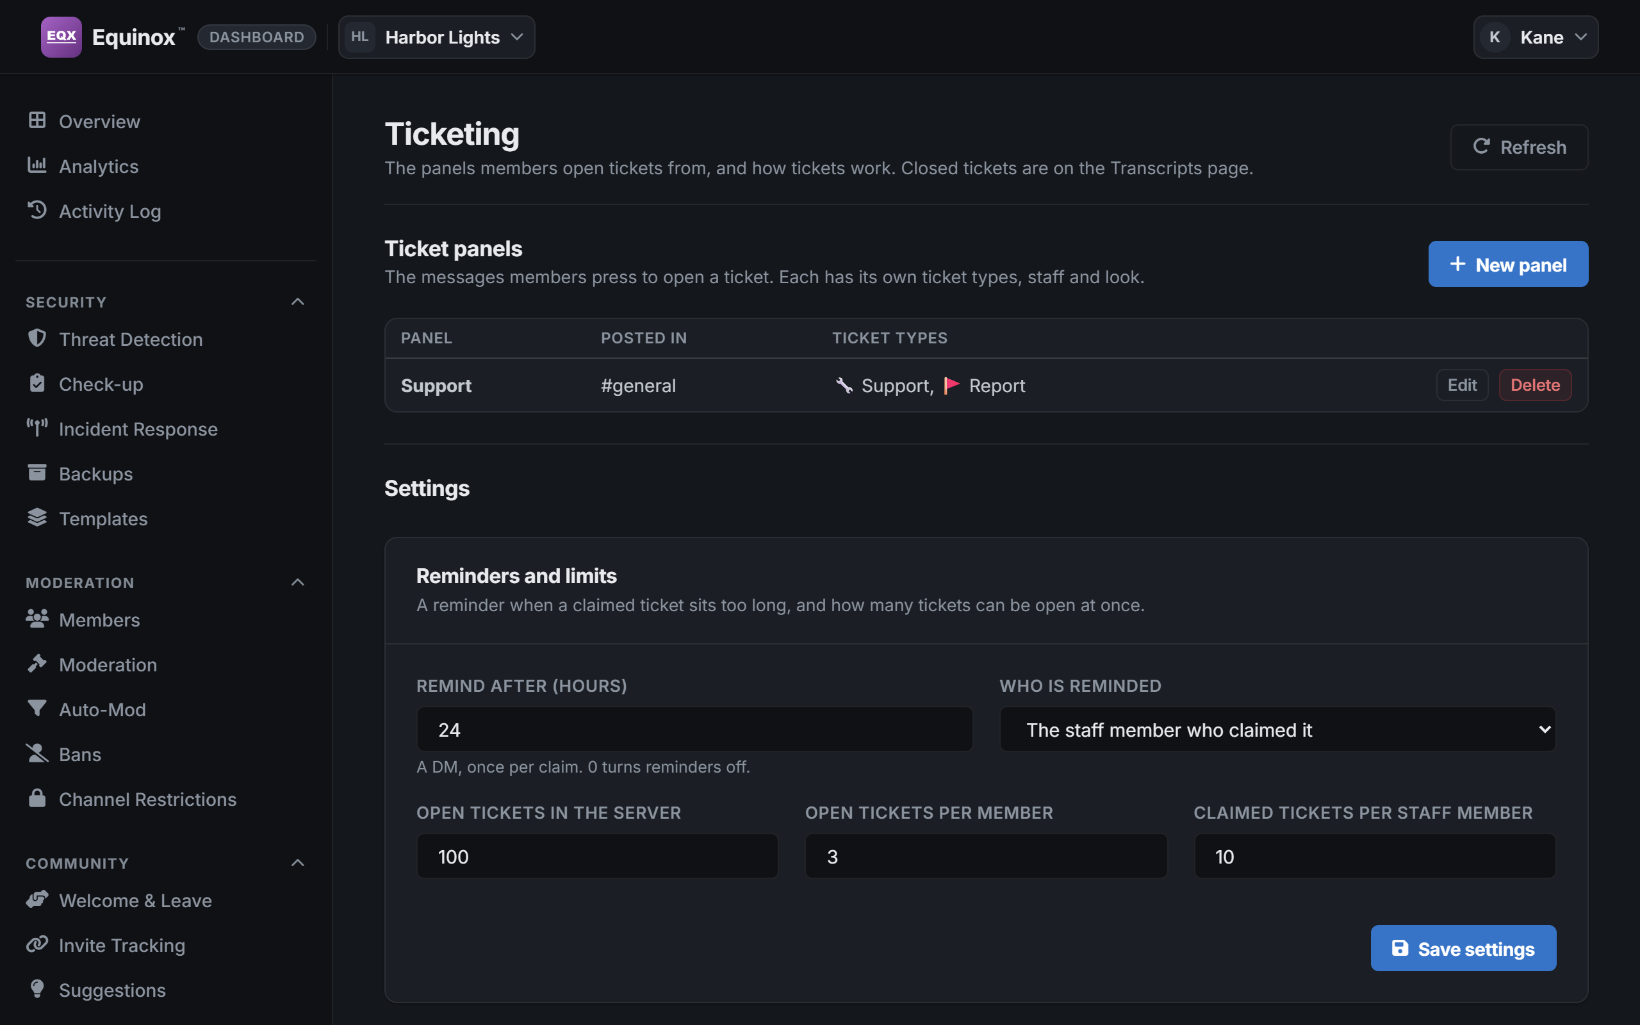Focus the Open Tickets Per Member field

(x=986, y=857)
